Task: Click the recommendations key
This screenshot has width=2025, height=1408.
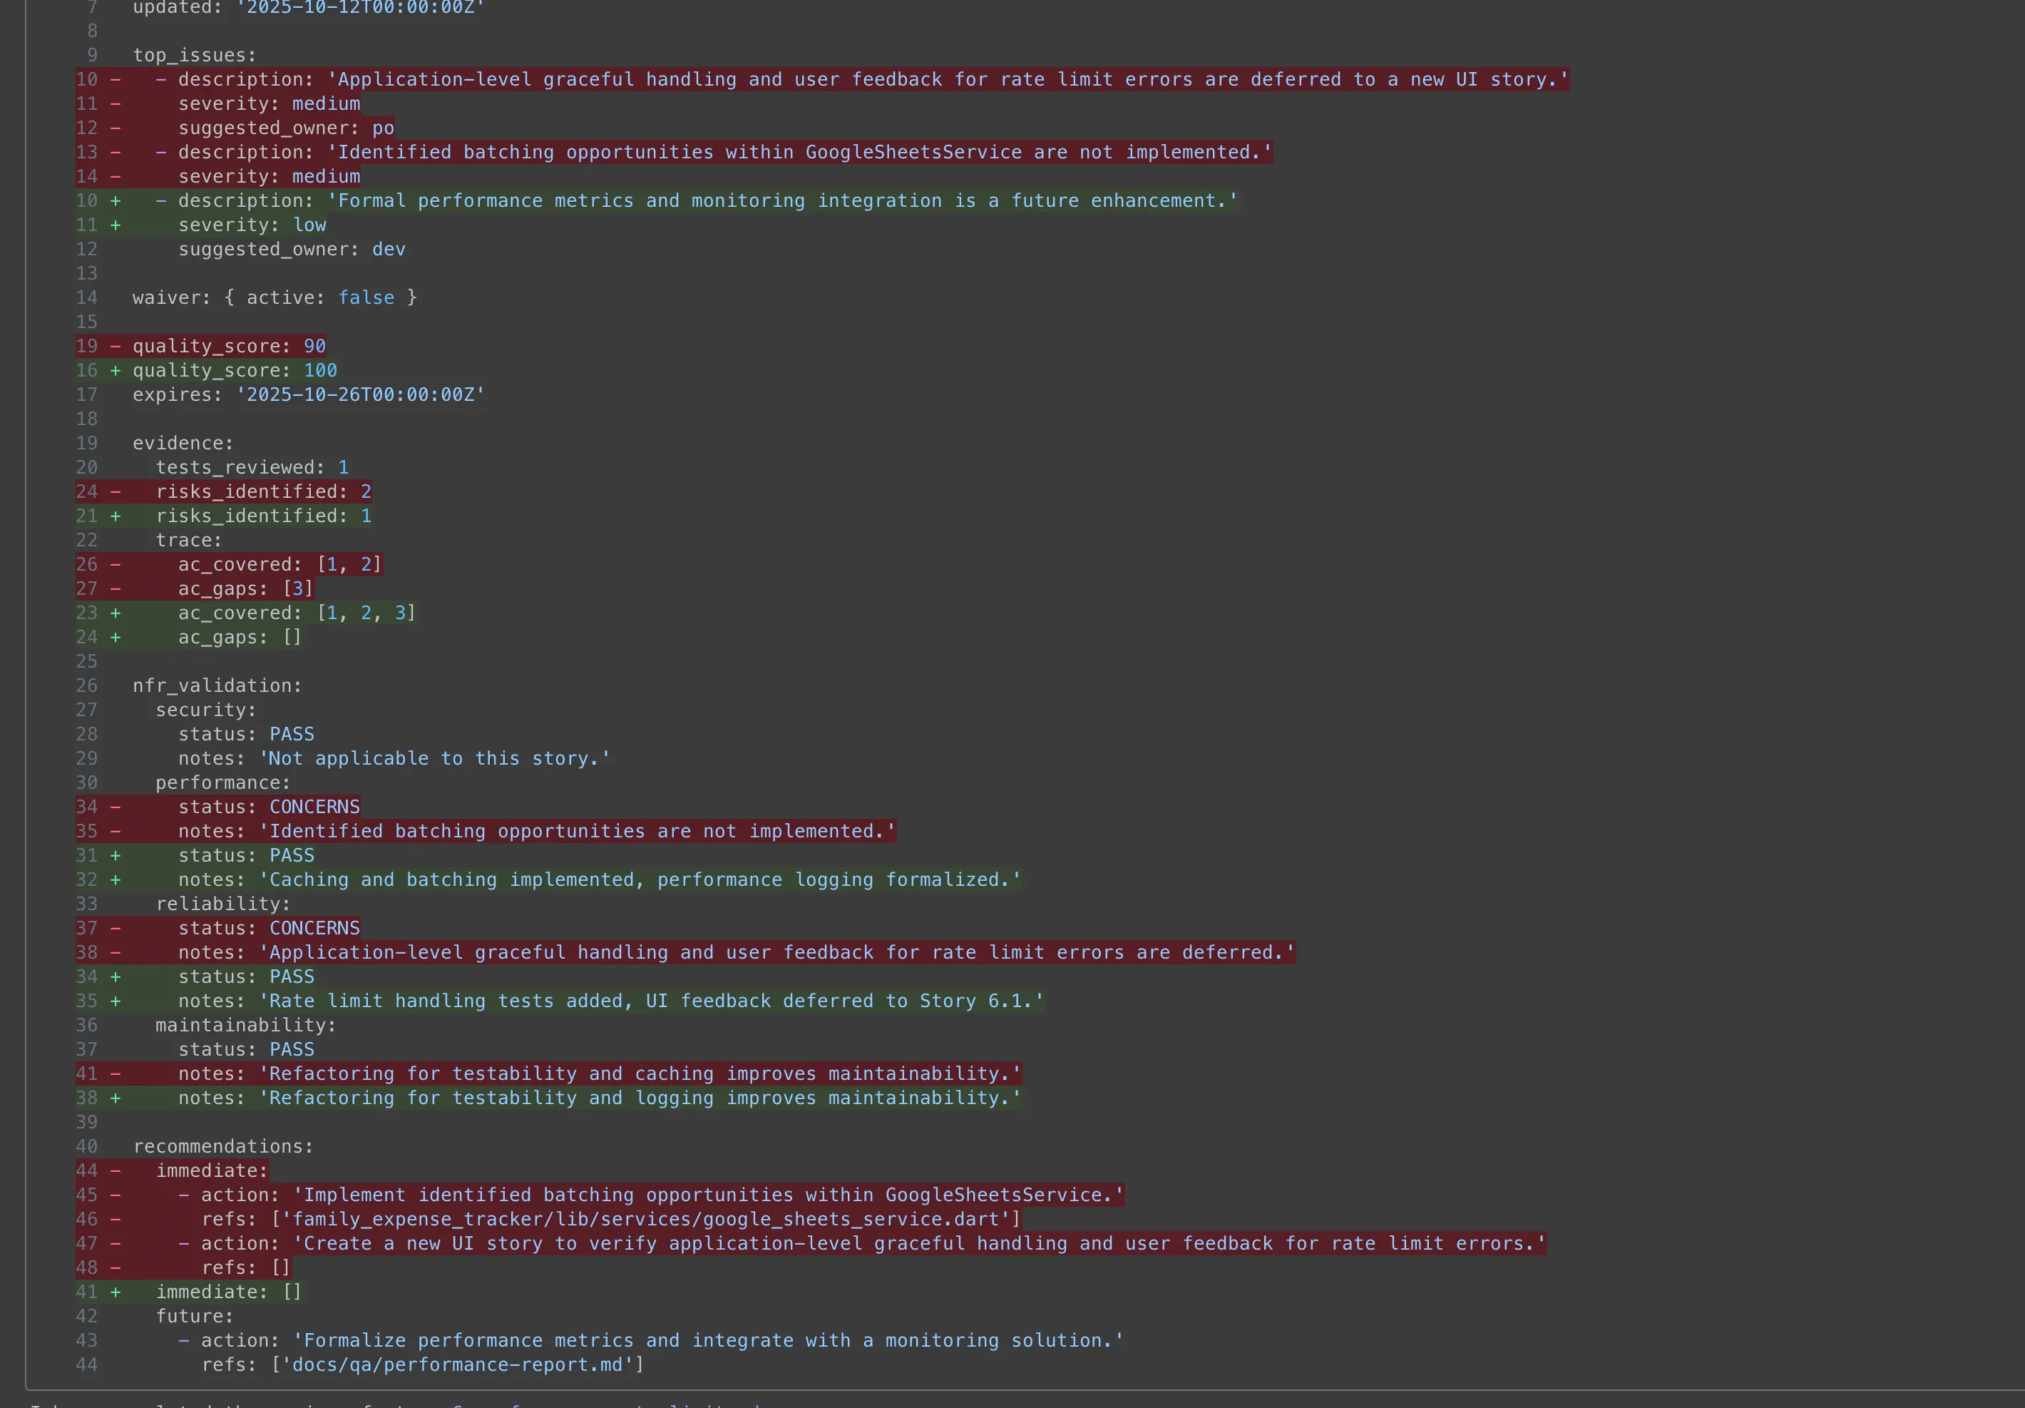Action: [x=219, y=1146]
